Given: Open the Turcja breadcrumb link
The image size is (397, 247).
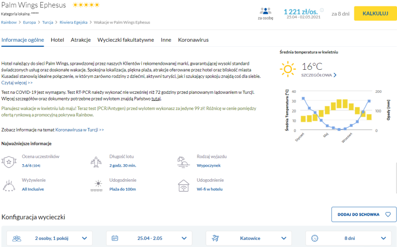Looking at the screenshot, I should (48, 22).
